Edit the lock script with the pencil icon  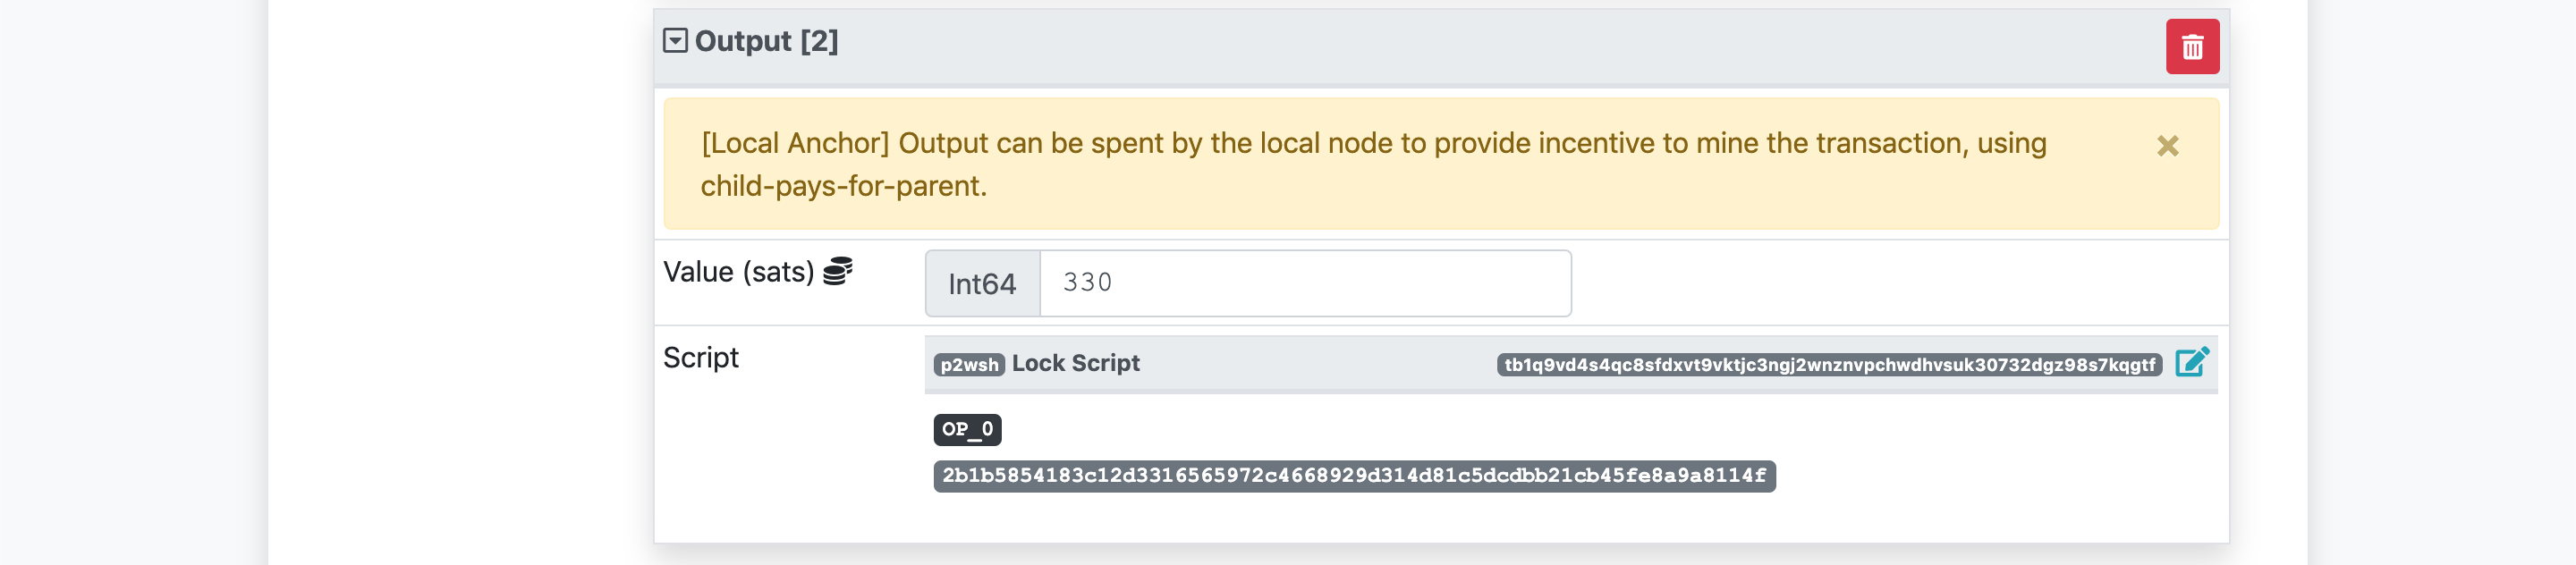pos(2192,362)
